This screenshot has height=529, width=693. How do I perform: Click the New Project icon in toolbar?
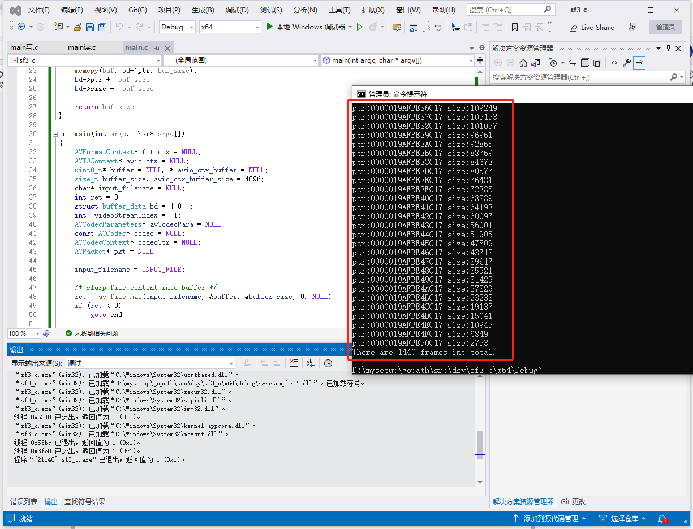click(58, 27)
